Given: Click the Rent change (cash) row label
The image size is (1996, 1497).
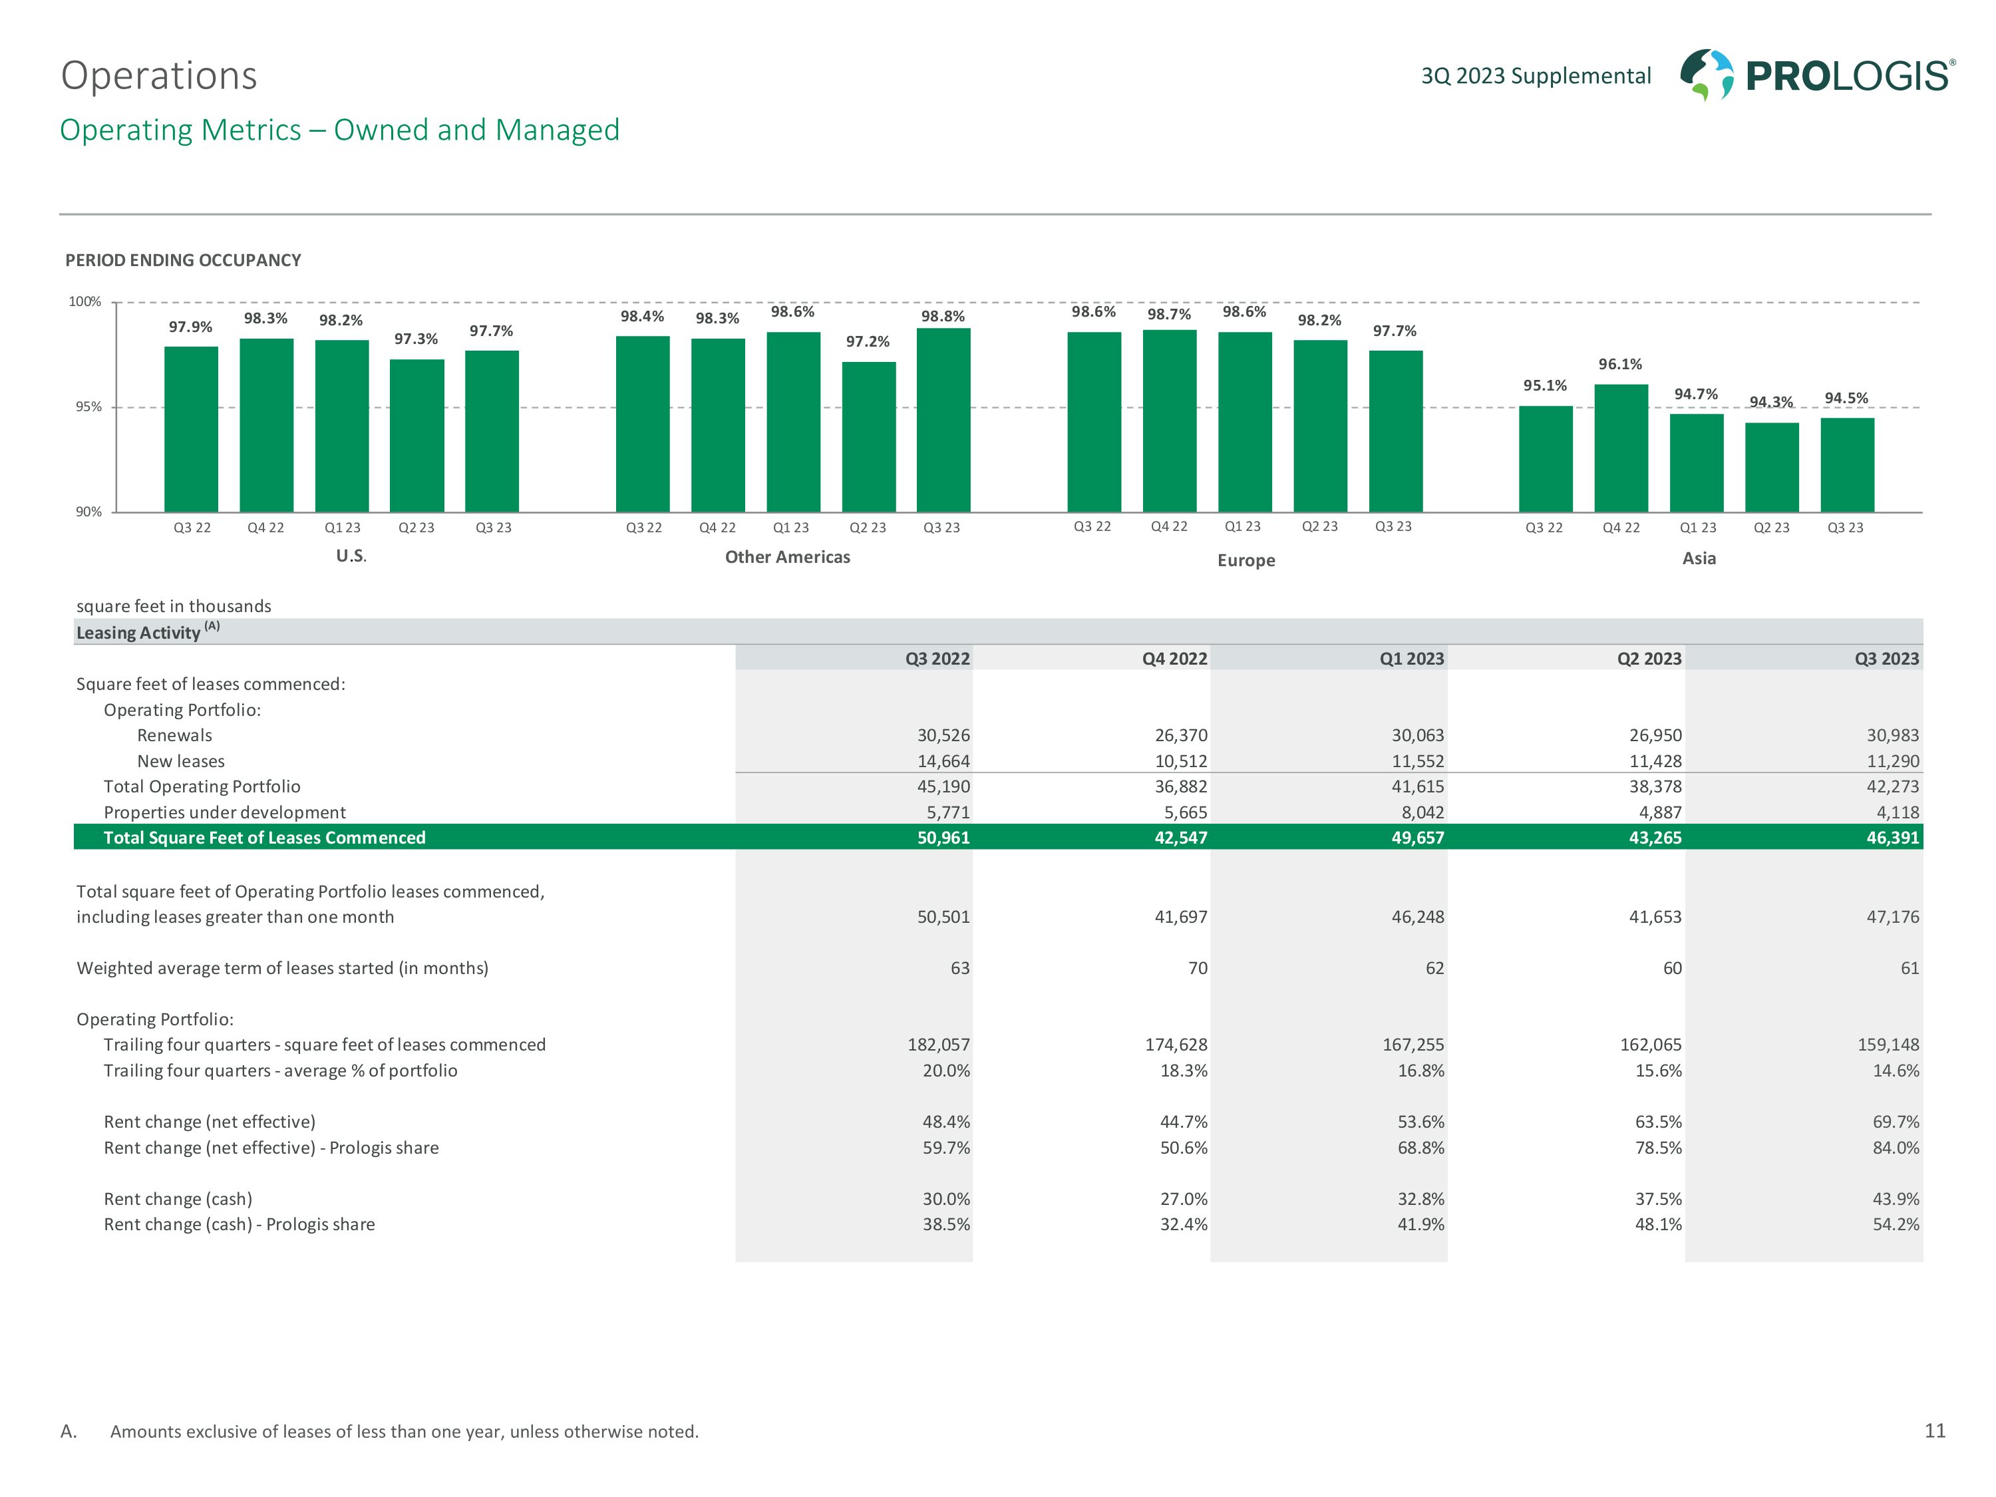Looking at the screenshot, I should [x=178, y=1199].
